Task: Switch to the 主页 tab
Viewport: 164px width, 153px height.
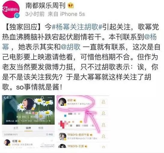Action: [x=16, y=128]
